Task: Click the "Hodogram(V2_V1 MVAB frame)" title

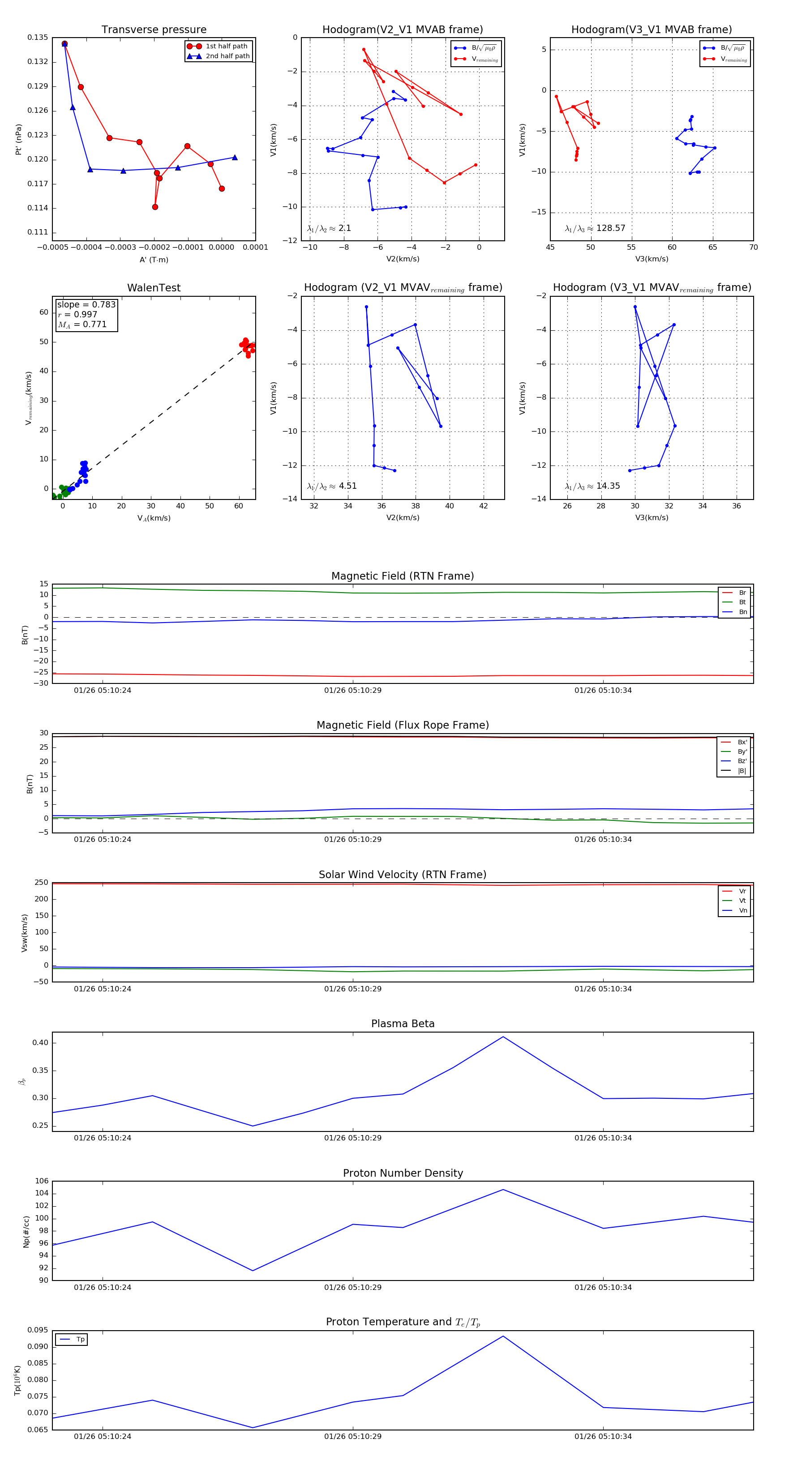Action: tap(403, 30)
